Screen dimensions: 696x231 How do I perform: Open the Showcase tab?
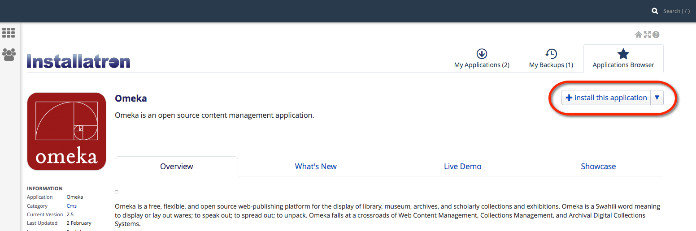(x=598, y=166)
